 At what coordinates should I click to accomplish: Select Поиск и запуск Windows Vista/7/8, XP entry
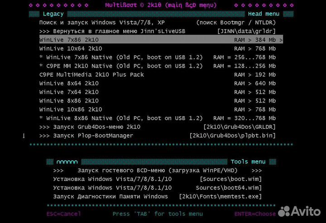(x=158, y=23)
